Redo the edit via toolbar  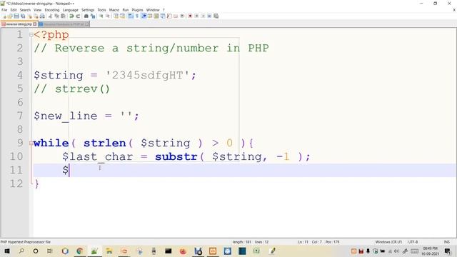pos(78,16)
